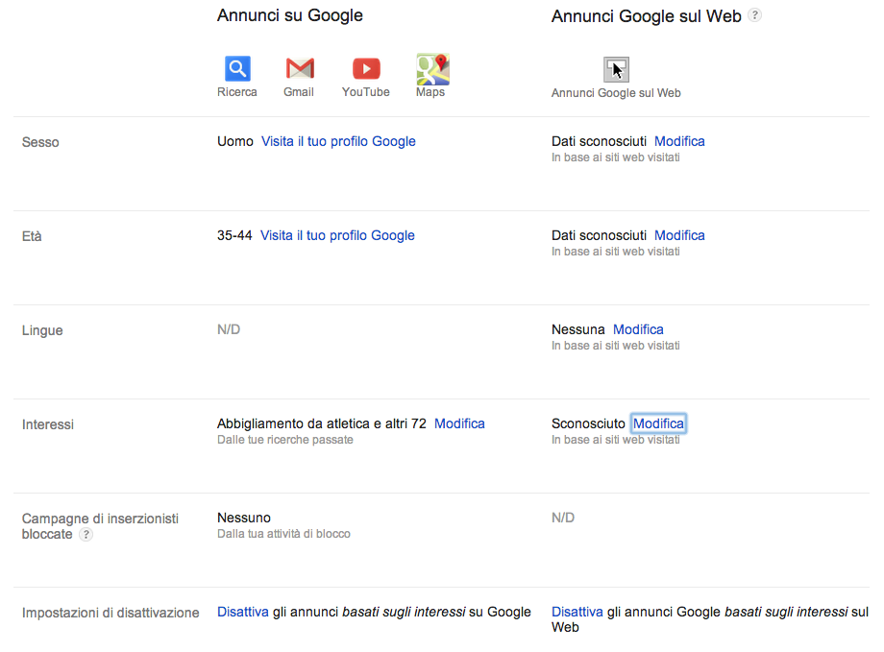884x652 pixels.
Task: Click the Annunci su Google heading
Action: click(290, 15)
